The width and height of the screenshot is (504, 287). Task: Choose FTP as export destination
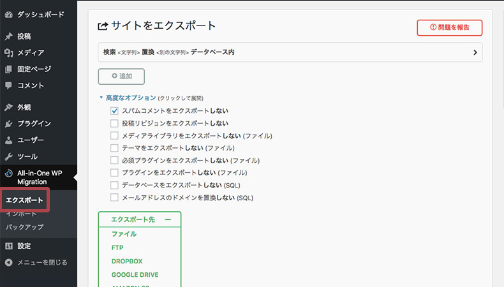[x=117, y=248]
